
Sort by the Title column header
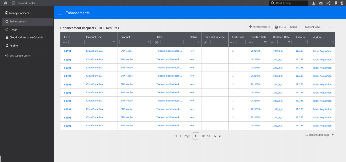point(159,37)
